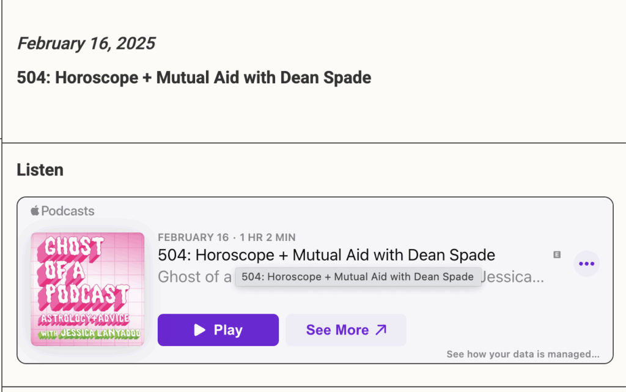Screen dimensions: 626x392
Task: Click the grey episode title tooltip
Action: (x=358, y=276)
